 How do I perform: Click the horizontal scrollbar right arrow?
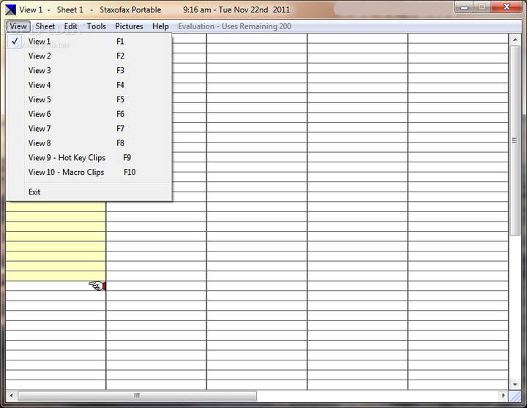coord(503,396)
